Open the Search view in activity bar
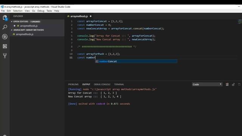242x136 pixels. [x=5, y=27]
